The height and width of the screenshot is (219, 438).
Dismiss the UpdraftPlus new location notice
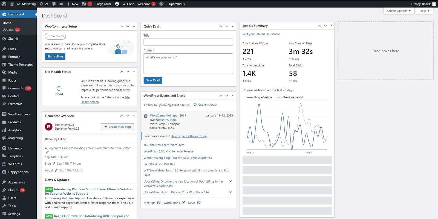tap(230, 181)
